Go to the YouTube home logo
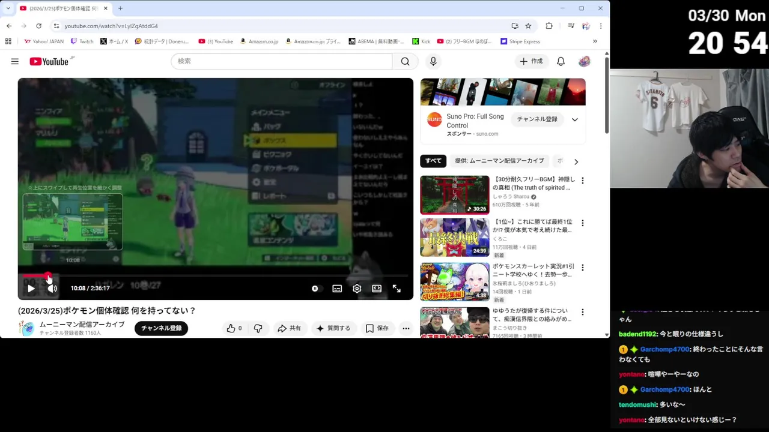Viewport: 769px width, 432px height. click(x=49, y=61)
